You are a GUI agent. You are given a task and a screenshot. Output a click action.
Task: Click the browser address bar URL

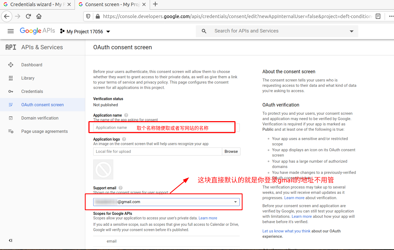tap(237, 16)
